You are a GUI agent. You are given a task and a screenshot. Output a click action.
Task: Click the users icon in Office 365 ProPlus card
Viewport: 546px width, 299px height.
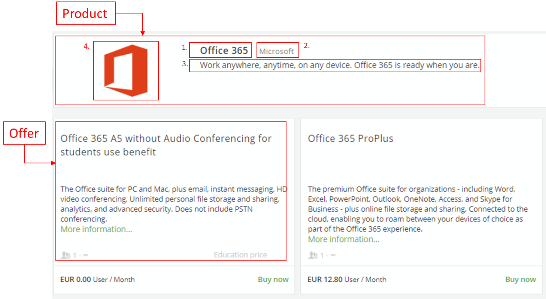tap(313, 255)
